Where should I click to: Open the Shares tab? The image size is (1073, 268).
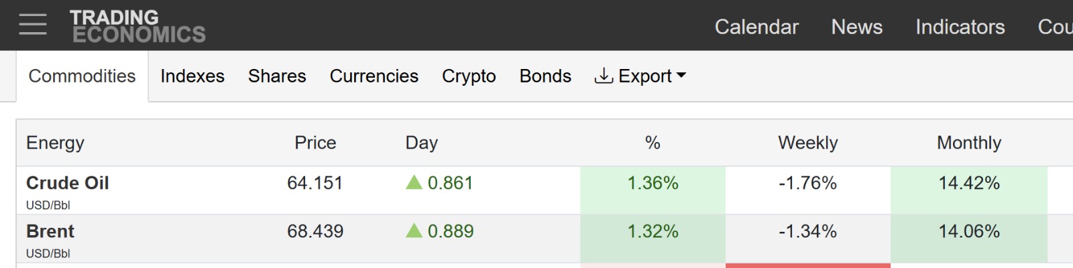click(x=277, y=76)
